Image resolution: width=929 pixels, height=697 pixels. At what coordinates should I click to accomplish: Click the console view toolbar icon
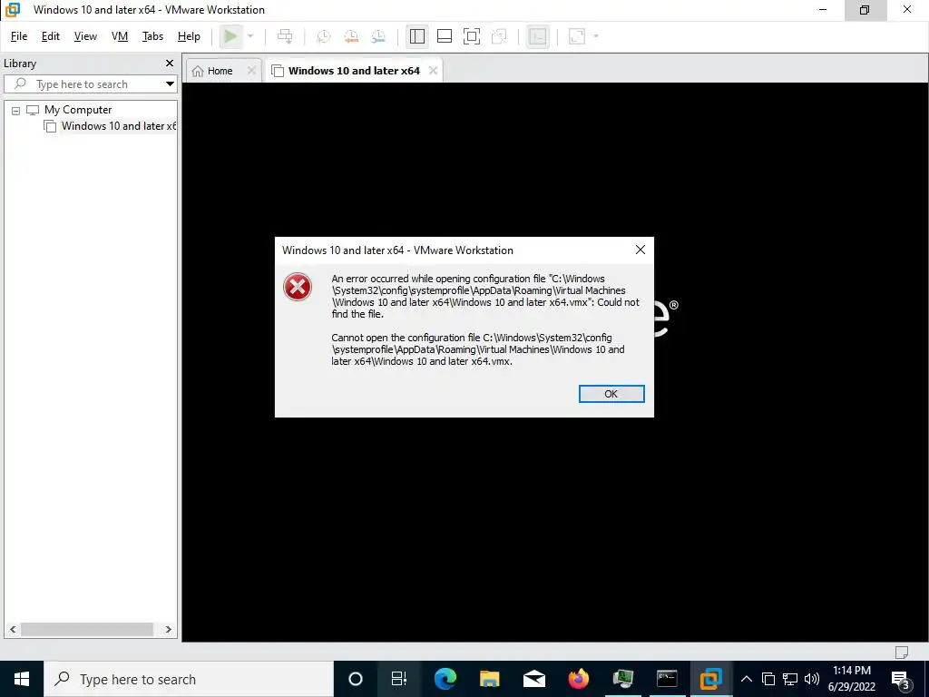click(x=537, y=36)
